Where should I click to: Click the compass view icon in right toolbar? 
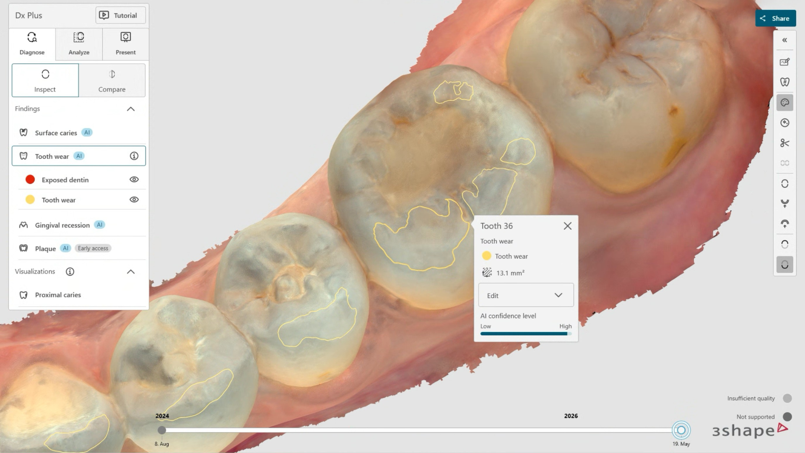click(x=785, y=123)
